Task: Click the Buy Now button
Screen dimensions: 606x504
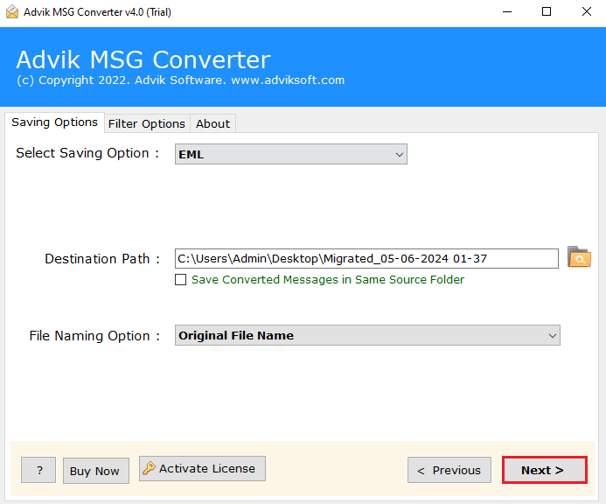Action: [96, 471]
